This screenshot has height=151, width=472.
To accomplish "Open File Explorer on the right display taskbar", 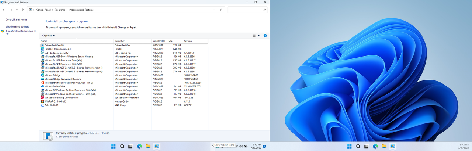I will 384,146.
